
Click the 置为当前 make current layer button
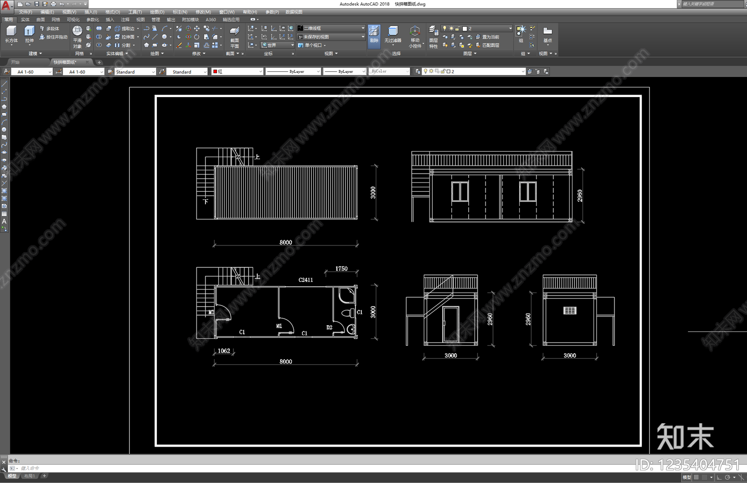[487, 37]
